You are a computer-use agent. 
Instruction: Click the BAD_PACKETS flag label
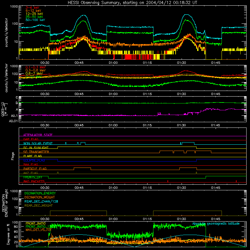(34, 181)
